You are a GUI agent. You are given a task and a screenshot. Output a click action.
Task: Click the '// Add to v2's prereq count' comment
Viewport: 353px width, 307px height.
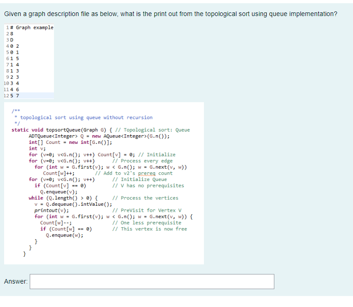coord(134,173)
